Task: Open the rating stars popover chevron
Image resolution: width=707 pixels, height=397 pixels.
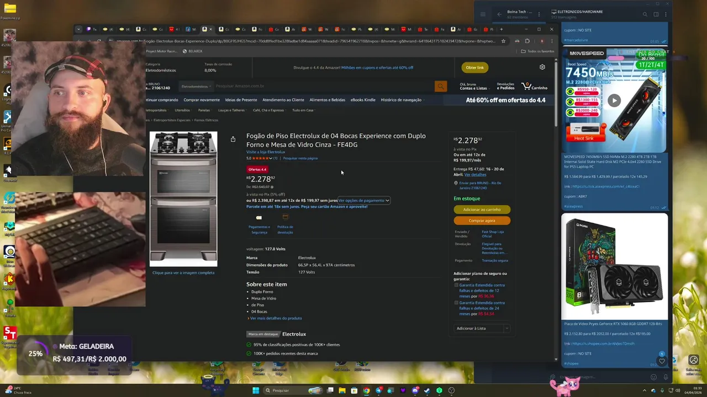Action: click(x=271, y=158)
